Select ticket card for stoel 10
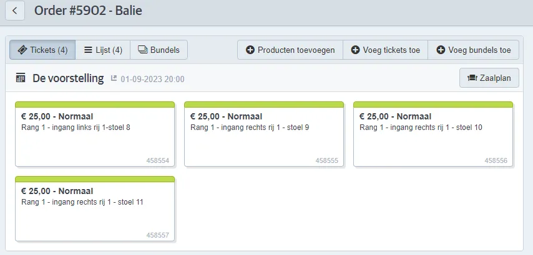Viewport: 533px width, 255px height. click(x=433, y=134)
